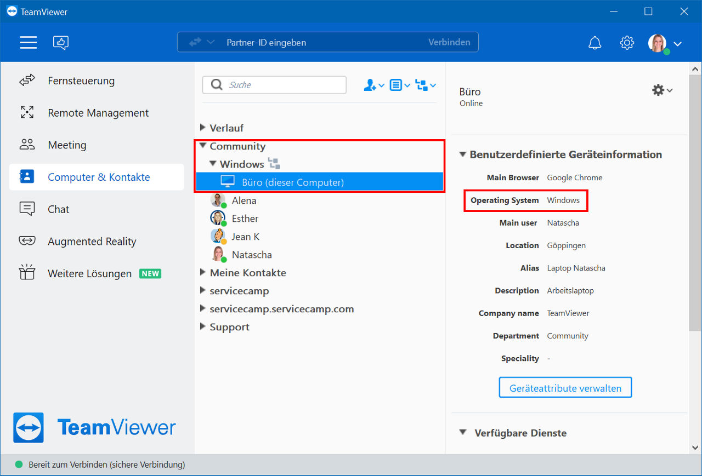This screenshot has width=702, height=476.
Task: Open the device gear options menu
Action: [x=662, y=90]
